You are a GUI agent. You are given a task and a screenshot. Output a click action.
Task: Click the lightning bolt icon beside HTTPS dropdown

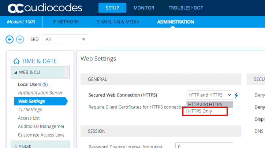[236, 95]
